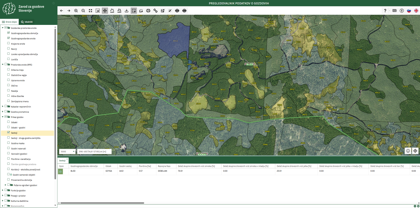Viewport: 420px width, 208px height.
Task: Switch language to English flag
Action: pyautogui.click(x=416, y=10)
